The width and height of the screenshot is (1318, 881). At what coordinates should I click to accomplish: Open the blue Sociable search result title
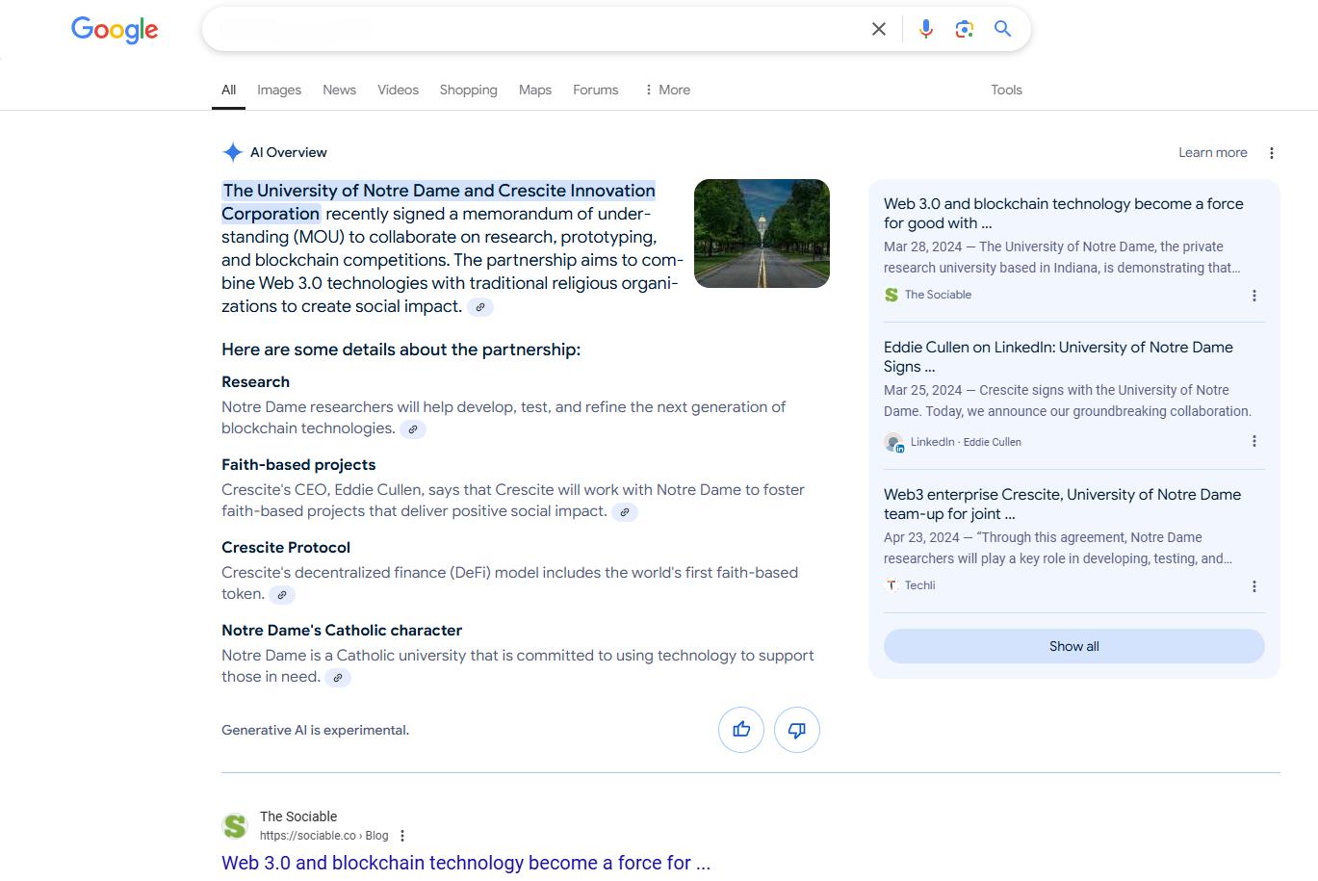(466, 863)
